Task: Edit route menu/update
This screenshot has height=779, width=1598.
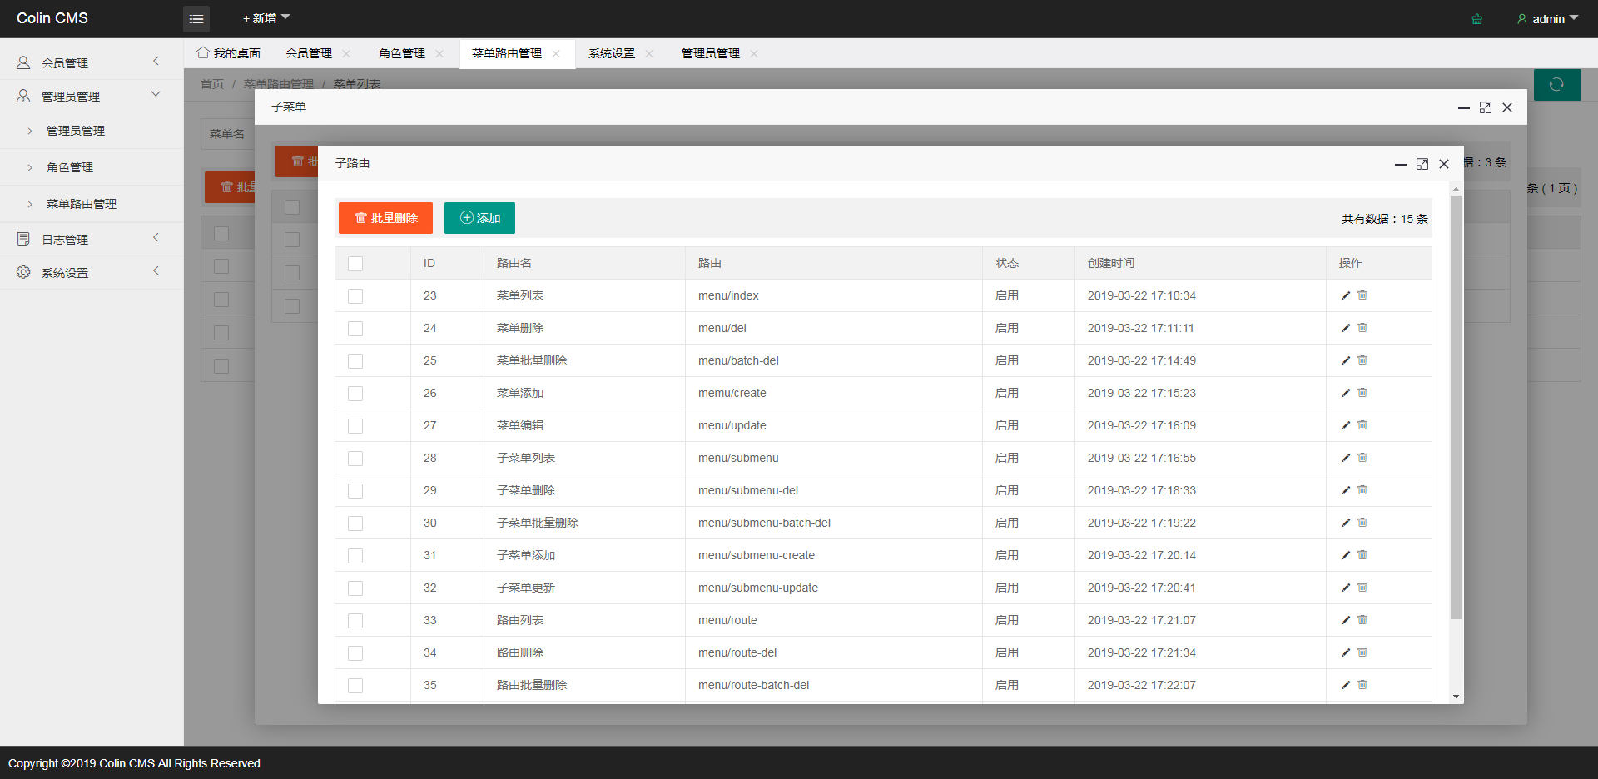Action: (x=1345, y=425)
